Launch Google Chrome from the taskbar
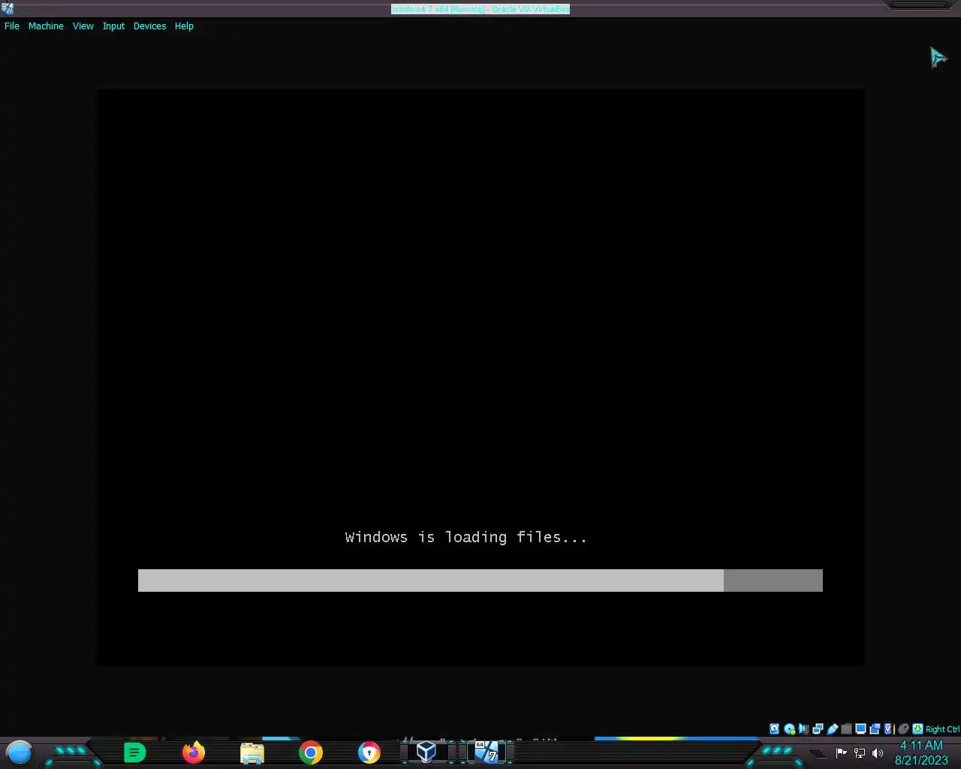This screenshot has height=769, width=961. coord(311,752)
